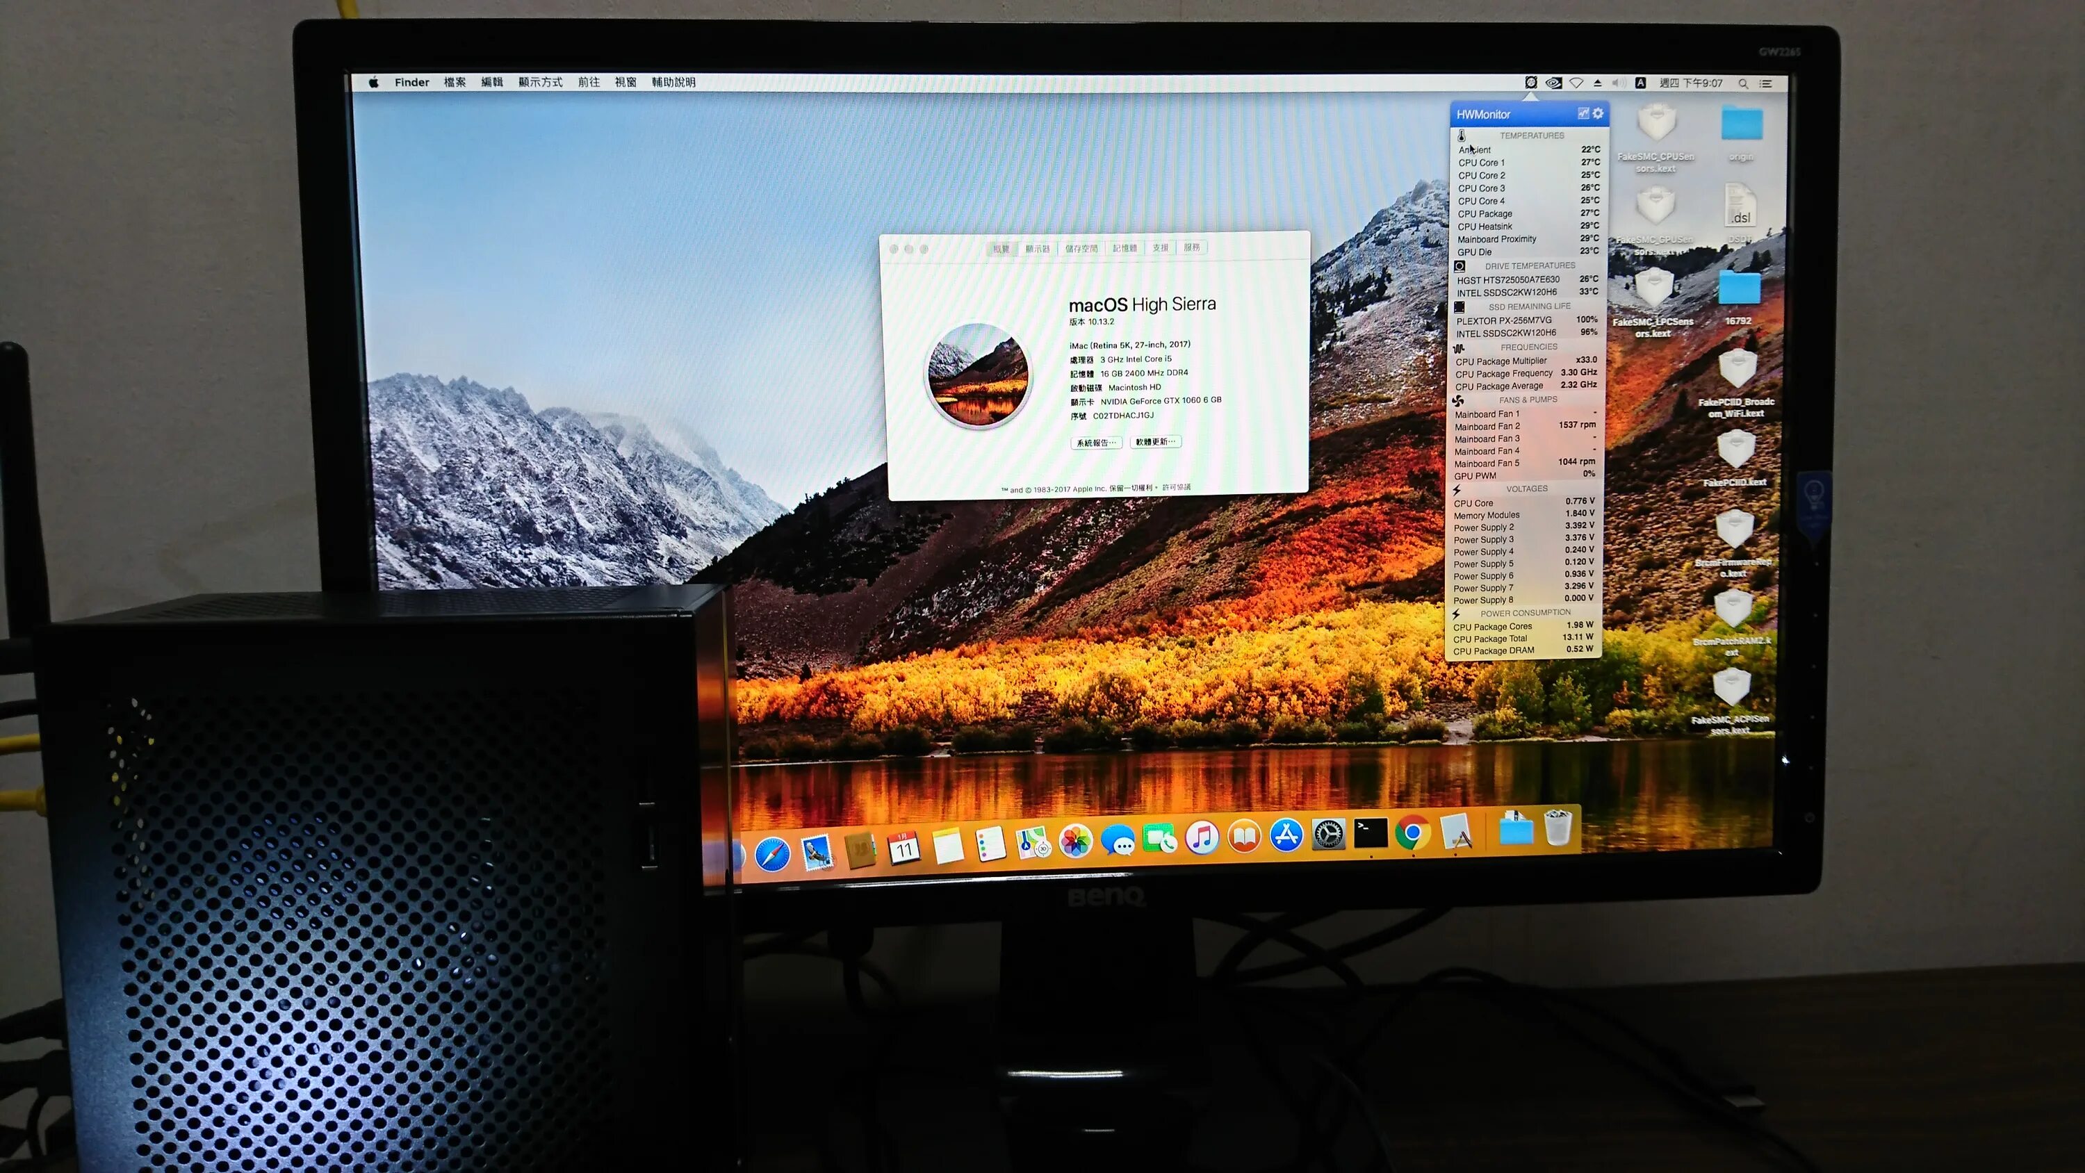Click the eject icon in menu bar
Screen dimensions: 2085x1173
(x=1598, y=83)
